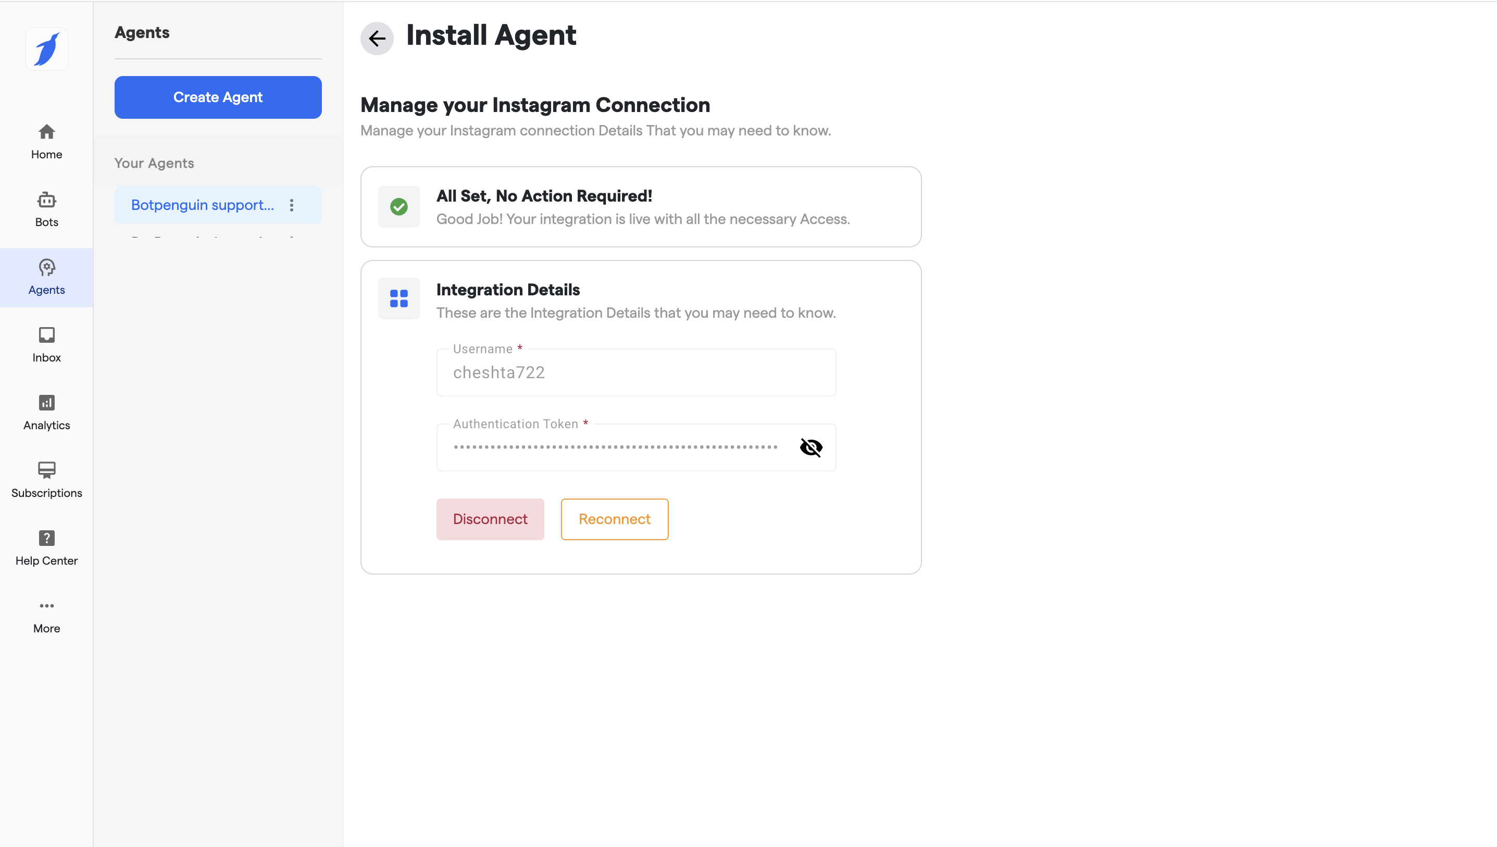Viewport: 1497px width, 847px height.
Task: Click the Disconnect button
Action: point(490,519)
